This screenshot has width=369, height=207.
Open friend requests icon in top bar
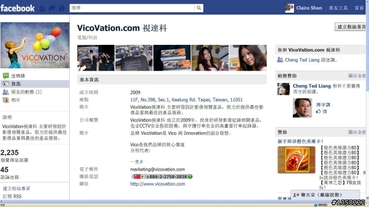[42, 9]
